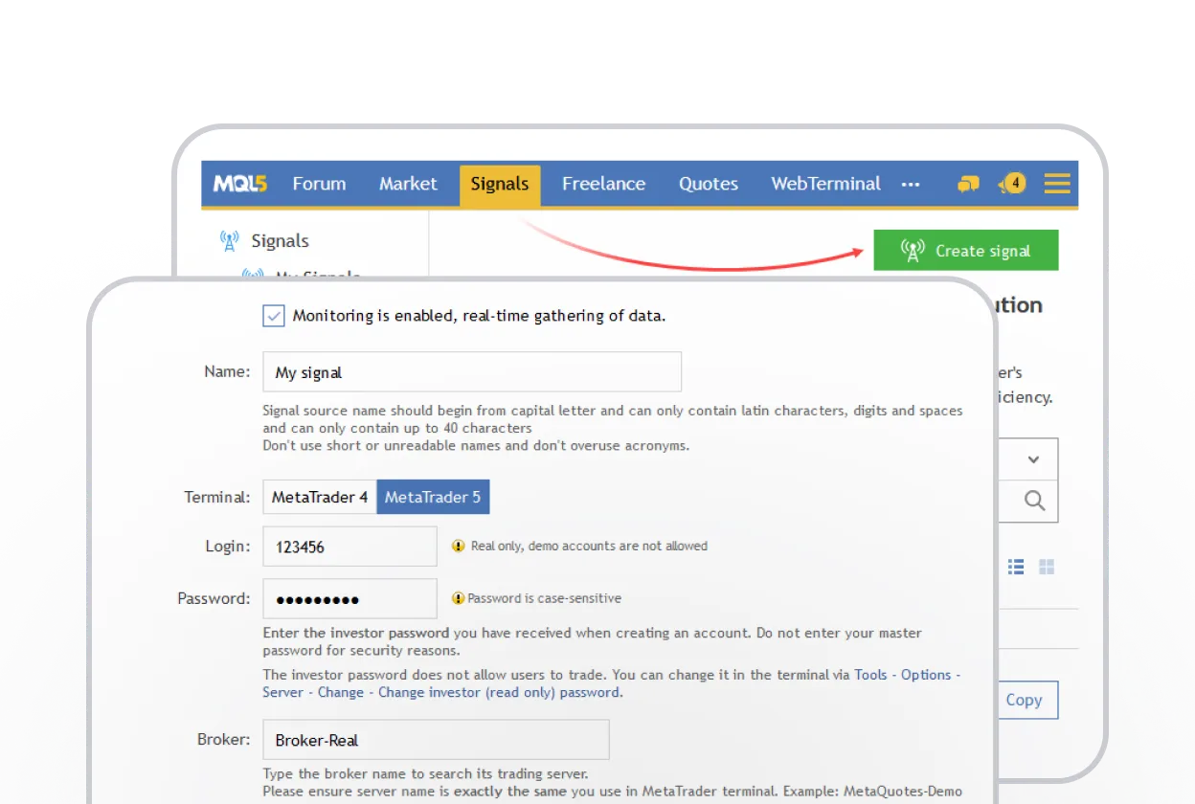Click the Change investor password link
Image resolution: width=1195 pixels, height=804 pixels.
pos(500,692)
